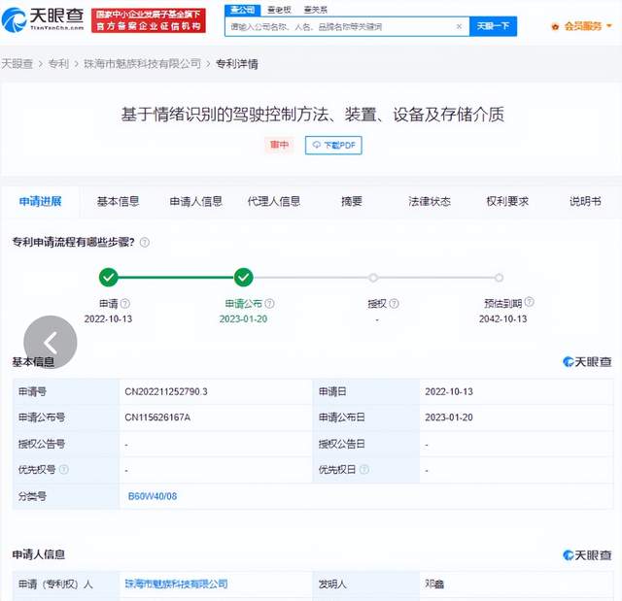This screenshot has height=601, width=622.
Task: Open the 权利要求 tab
Action: (x=507, y=202)
